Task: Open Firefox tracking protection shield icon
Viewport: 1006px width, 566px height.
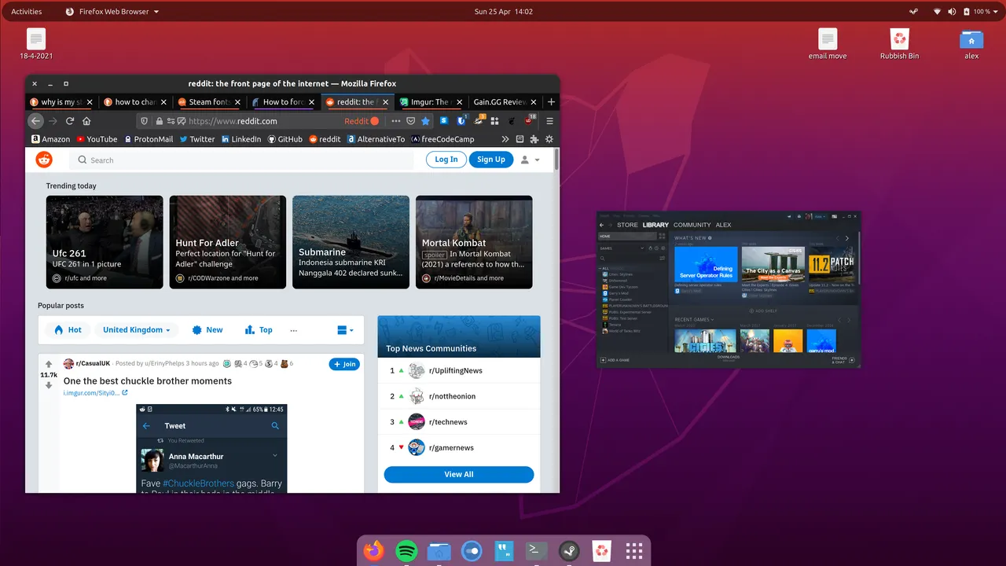Action: click(x=145, y=121)
